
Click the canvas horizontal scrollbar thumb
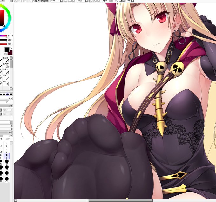(121, 200)
